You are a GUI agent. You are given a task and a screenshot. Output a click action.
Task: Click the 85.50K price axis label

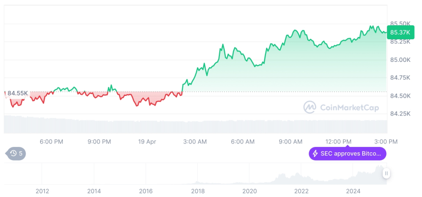tap(400, 24)
